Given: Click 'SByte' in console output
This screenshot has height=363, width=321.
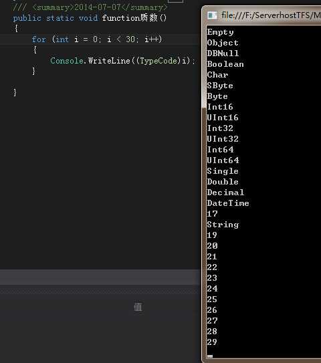Looking at the screenshot, I should pos(220,86).
